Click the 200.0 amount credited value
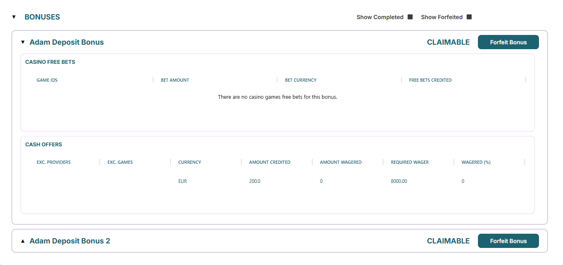Screen dimensions: 563x265 tap(254, 181)
